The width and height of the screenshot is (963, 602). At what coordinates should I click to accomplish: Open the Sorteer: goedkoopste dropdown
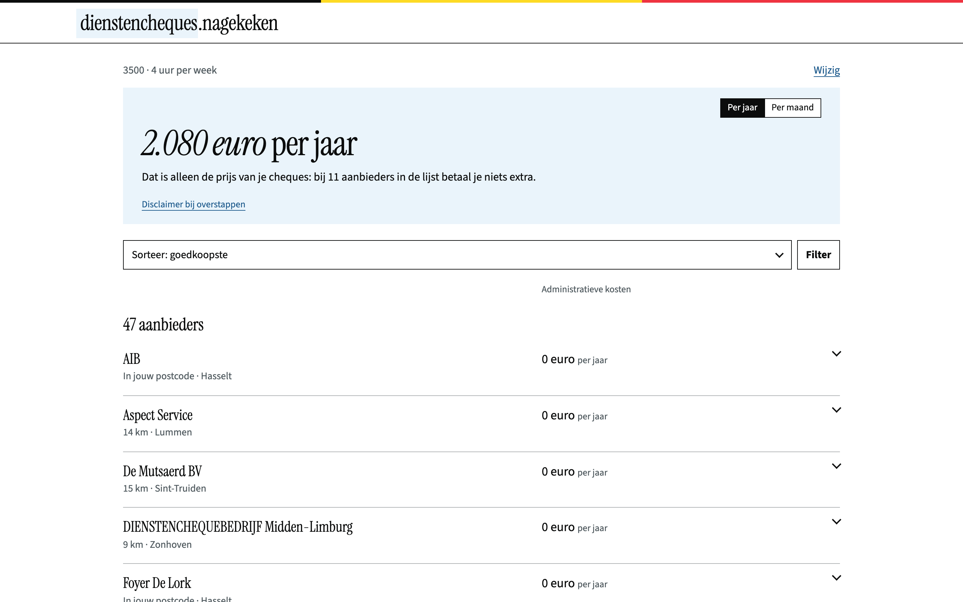[x=457, y=255]
